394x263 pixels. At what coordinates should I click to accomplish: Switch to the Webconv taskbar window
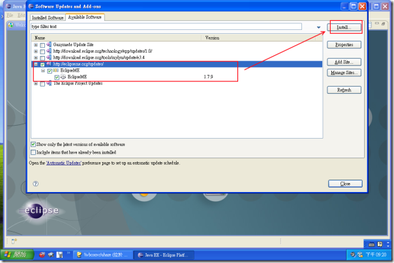point(102,255)
